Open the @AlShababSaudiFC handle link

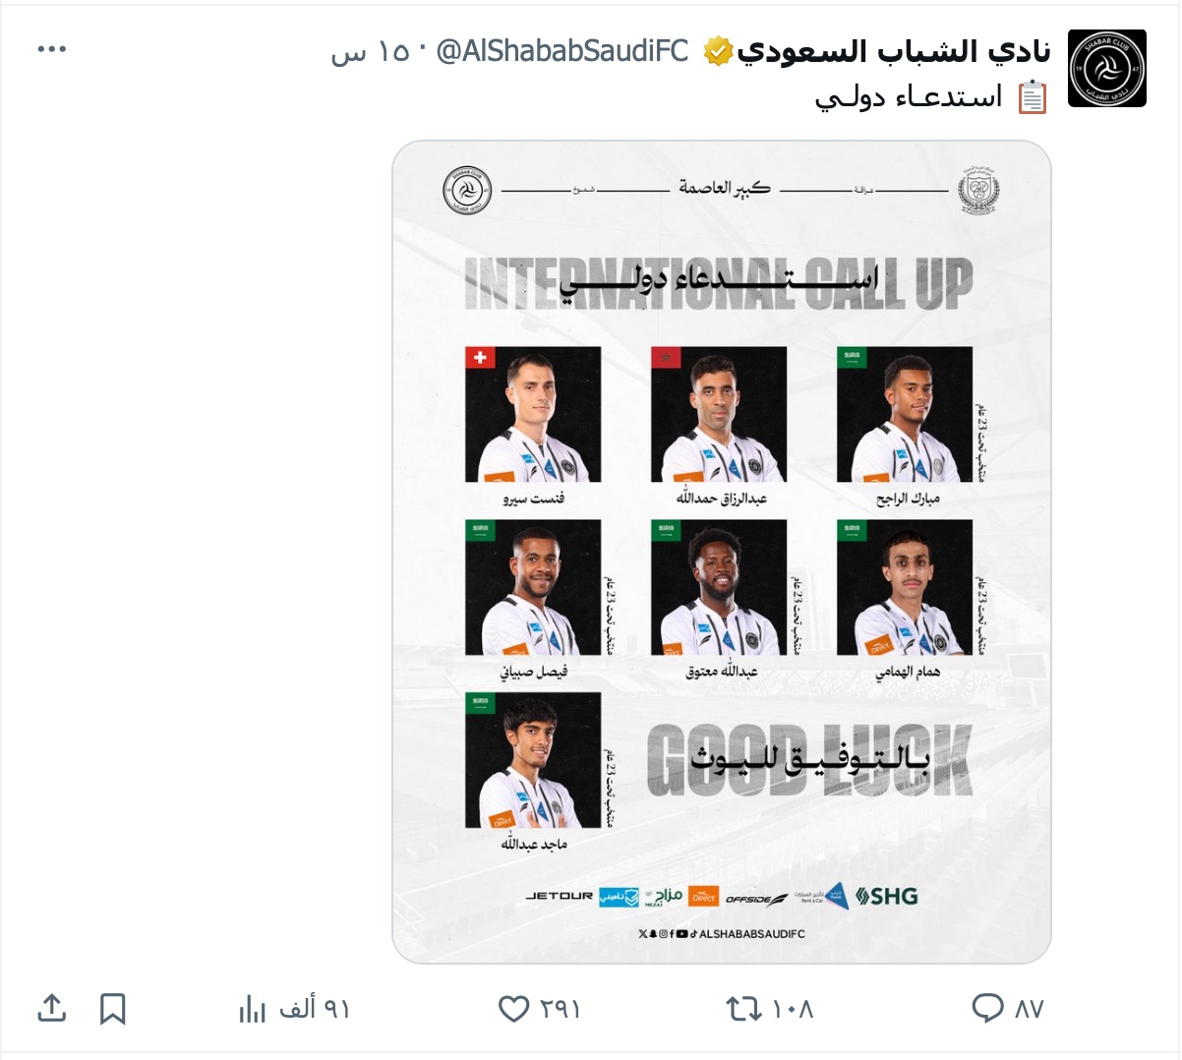(x=562, y=51)
